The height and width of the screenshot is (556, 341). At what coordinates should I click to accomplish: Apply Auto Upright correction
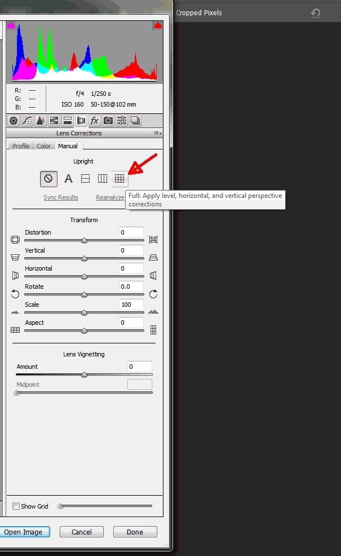[x=68, y=179]
